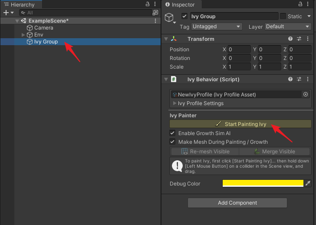The height and width of the screenshot is (225, 316).
Task: Open create menu dropdown arrow next to plus
Action: coord(12,13)
